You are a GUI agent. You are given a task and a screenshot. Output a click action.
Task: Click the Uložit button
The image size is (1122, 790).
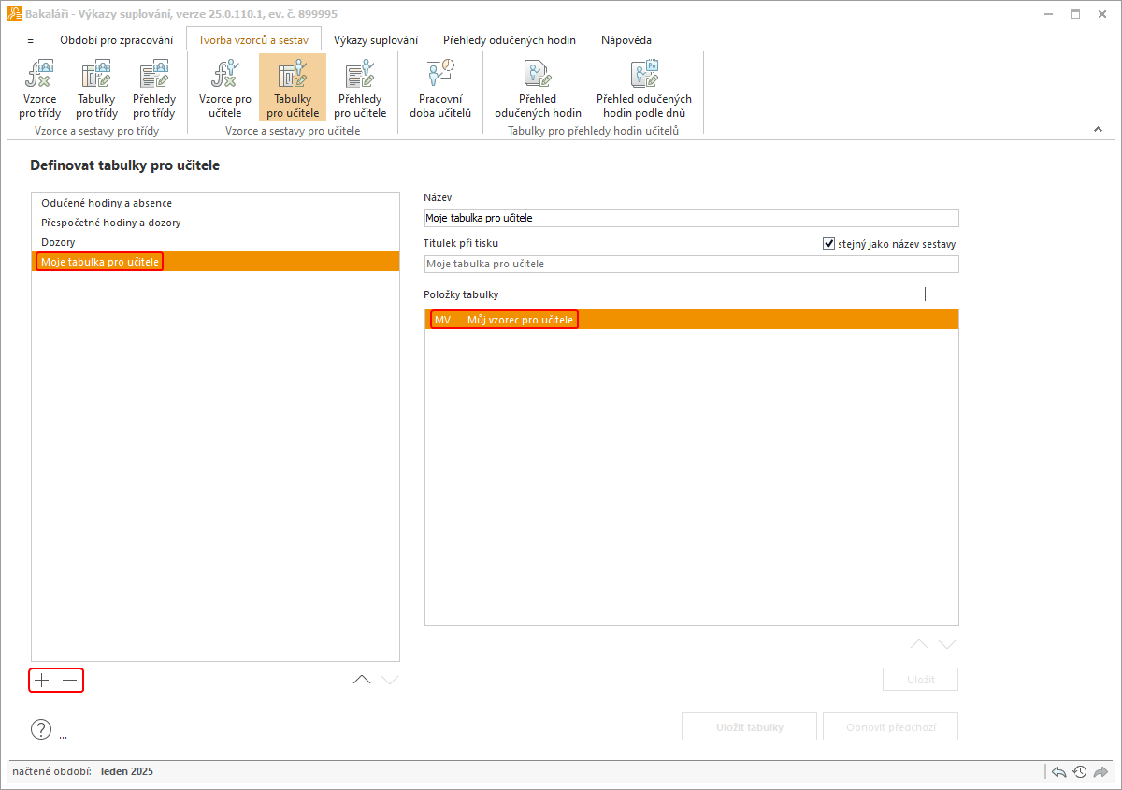click(920, 680)
